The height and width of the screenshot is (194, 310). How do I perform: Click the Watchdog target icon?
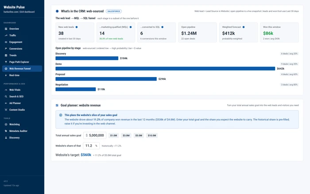tap(6, 124)
